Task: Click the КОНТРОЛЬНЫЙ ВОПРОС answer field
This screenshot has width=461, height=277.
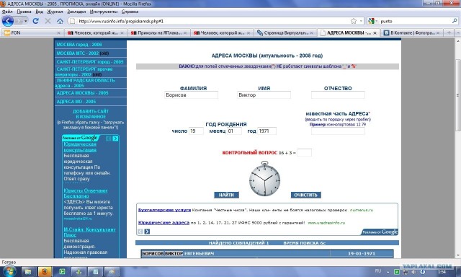Action: point(304,152)
